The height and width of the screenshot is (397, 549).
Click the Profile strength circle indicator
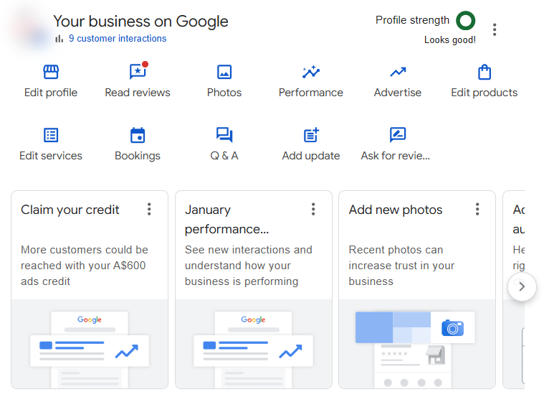[x=466, y=21]
